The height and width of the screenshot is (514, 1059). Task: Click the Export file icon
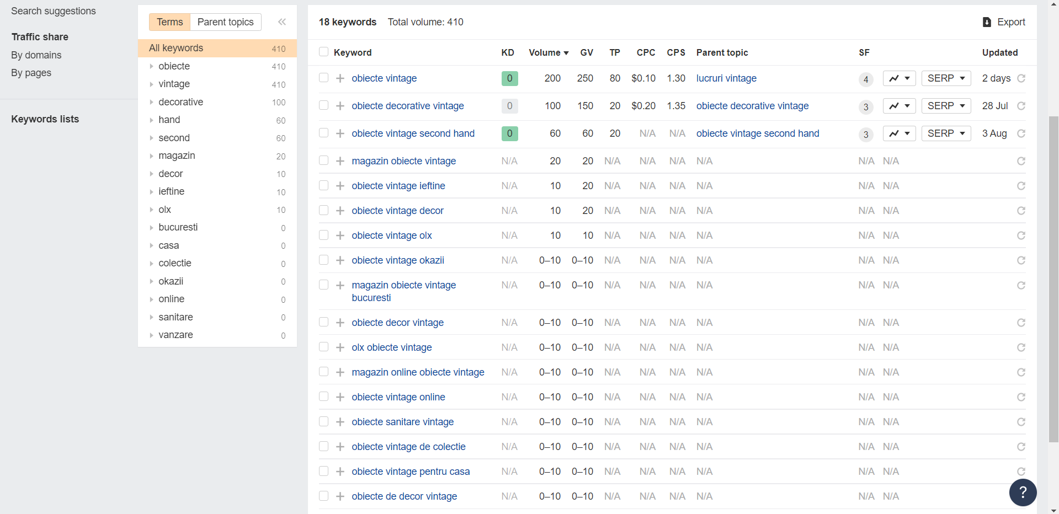(x=987, y=22)
